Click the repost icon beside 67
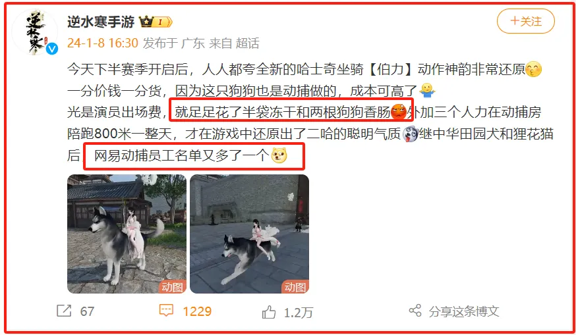 (x=64, y=311)
